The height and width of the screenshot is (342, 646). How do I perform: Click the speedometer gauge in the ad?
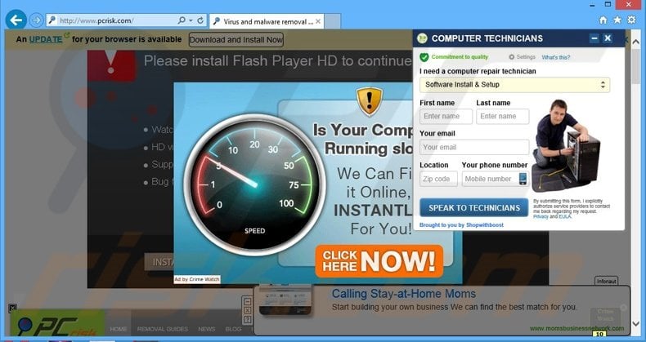click(254, 184)
